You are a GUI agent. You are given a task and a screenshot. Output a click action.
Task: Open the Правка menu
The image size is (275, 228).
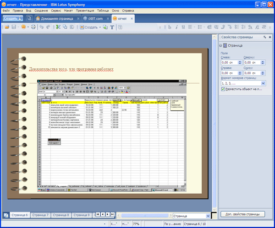[18, 11]
